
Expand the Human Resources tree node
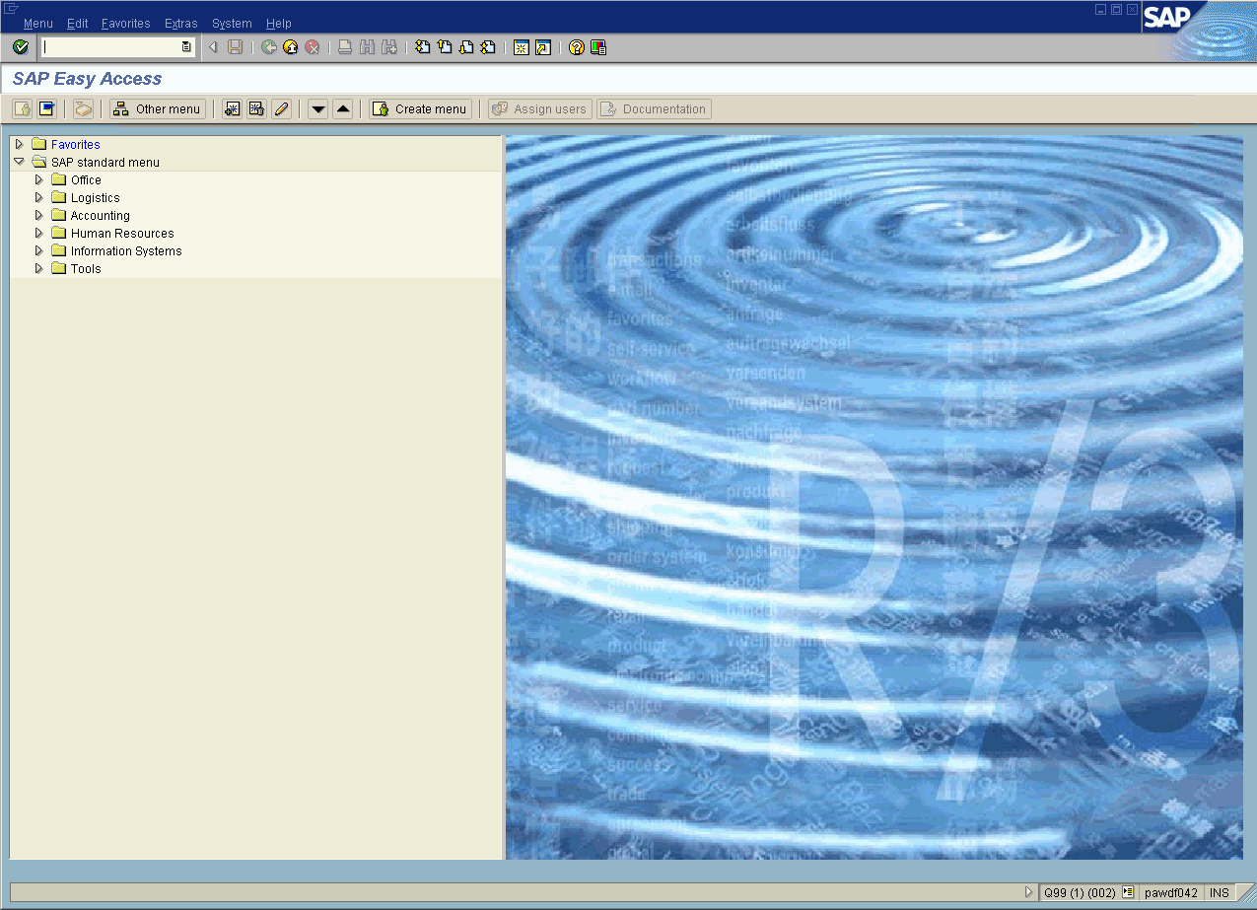39,234
